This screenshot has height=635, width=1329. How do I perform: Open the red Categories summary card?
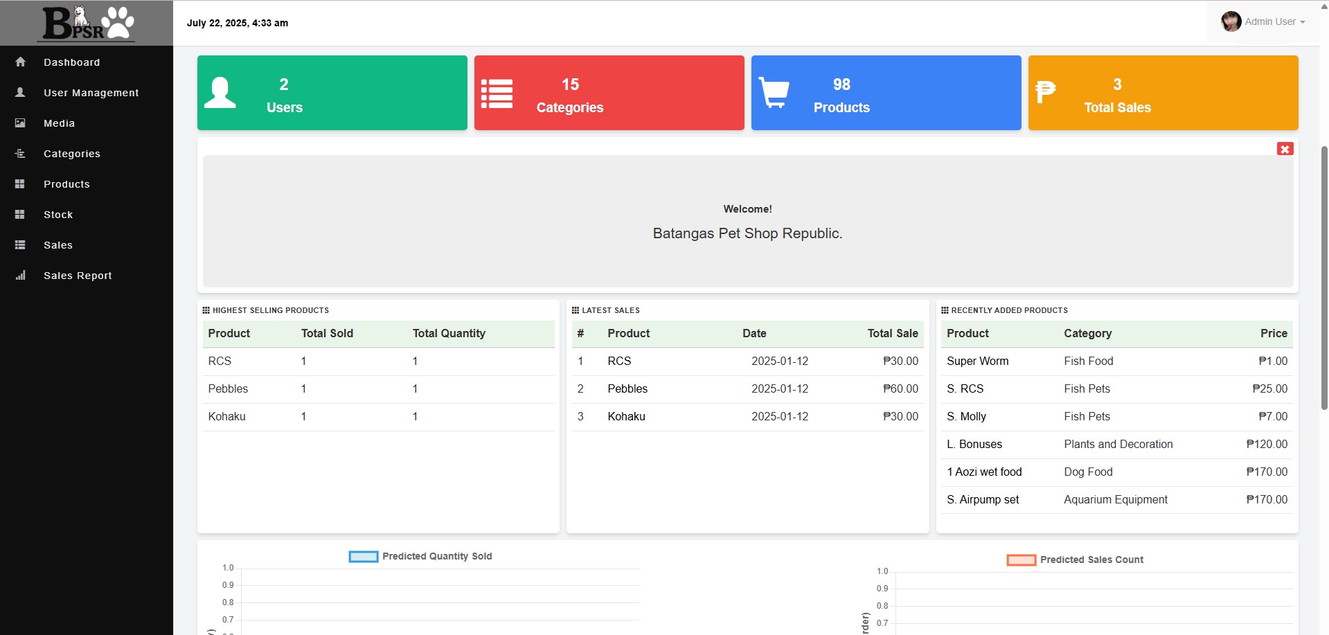point(609,93)
